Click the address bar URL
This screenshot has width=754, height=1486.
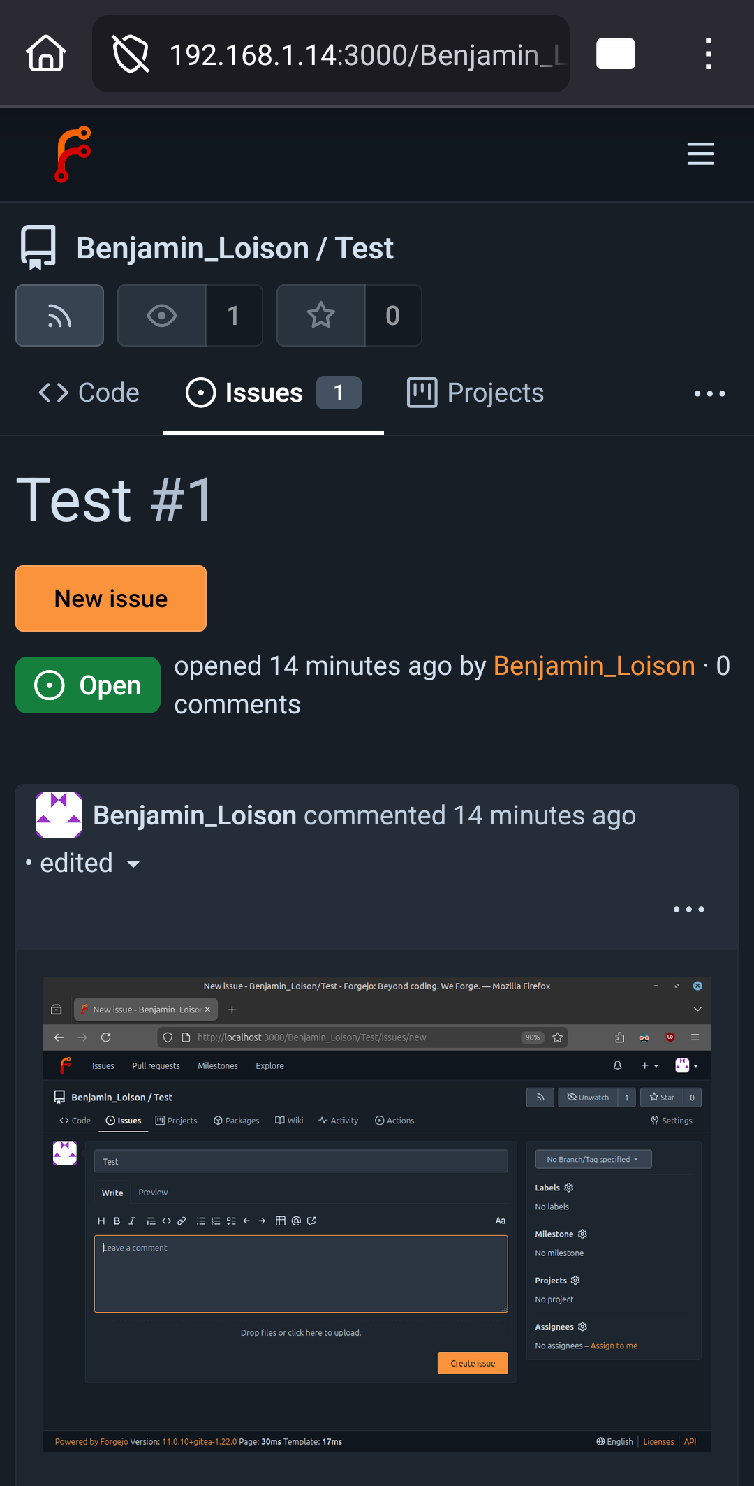[x=367, y=54]
